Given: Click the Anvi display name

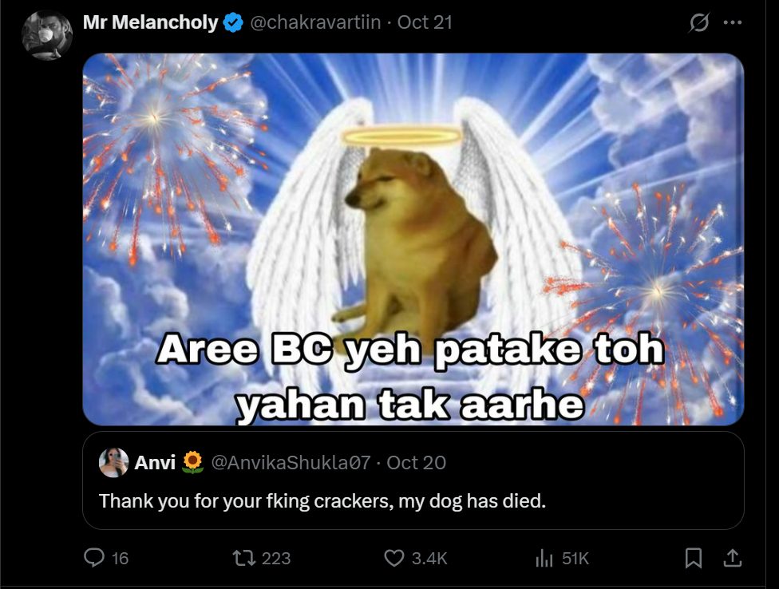Looking at the screenshot, I should [155, 462].
